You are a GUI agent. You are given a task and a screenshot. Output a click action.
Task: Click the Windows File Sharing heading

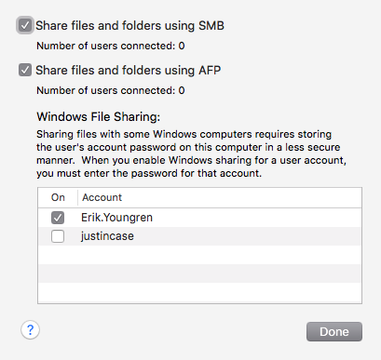(x=99, y=117)
